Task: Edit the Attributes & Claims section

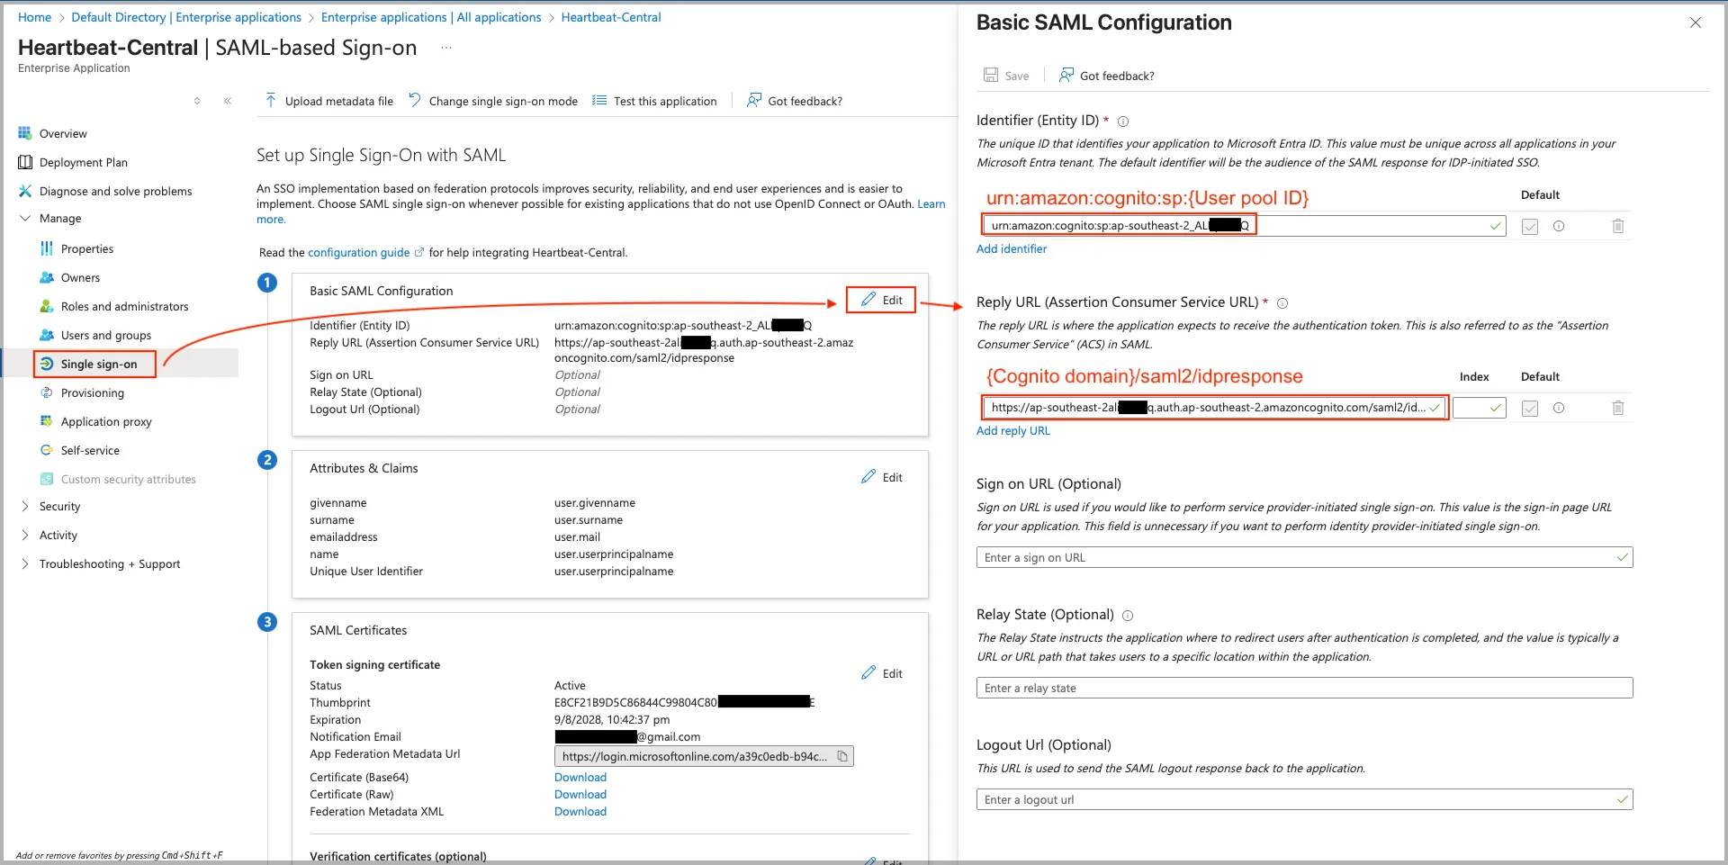Action: coord(882,477)
